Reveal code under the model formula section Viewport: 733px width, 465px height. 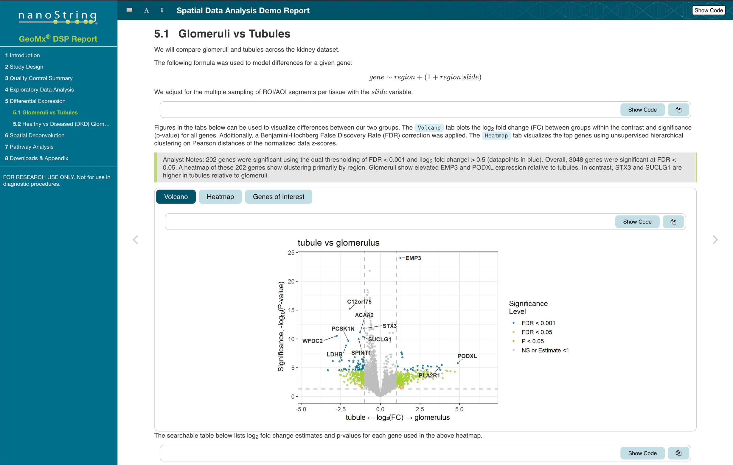(x=642, y=109)
